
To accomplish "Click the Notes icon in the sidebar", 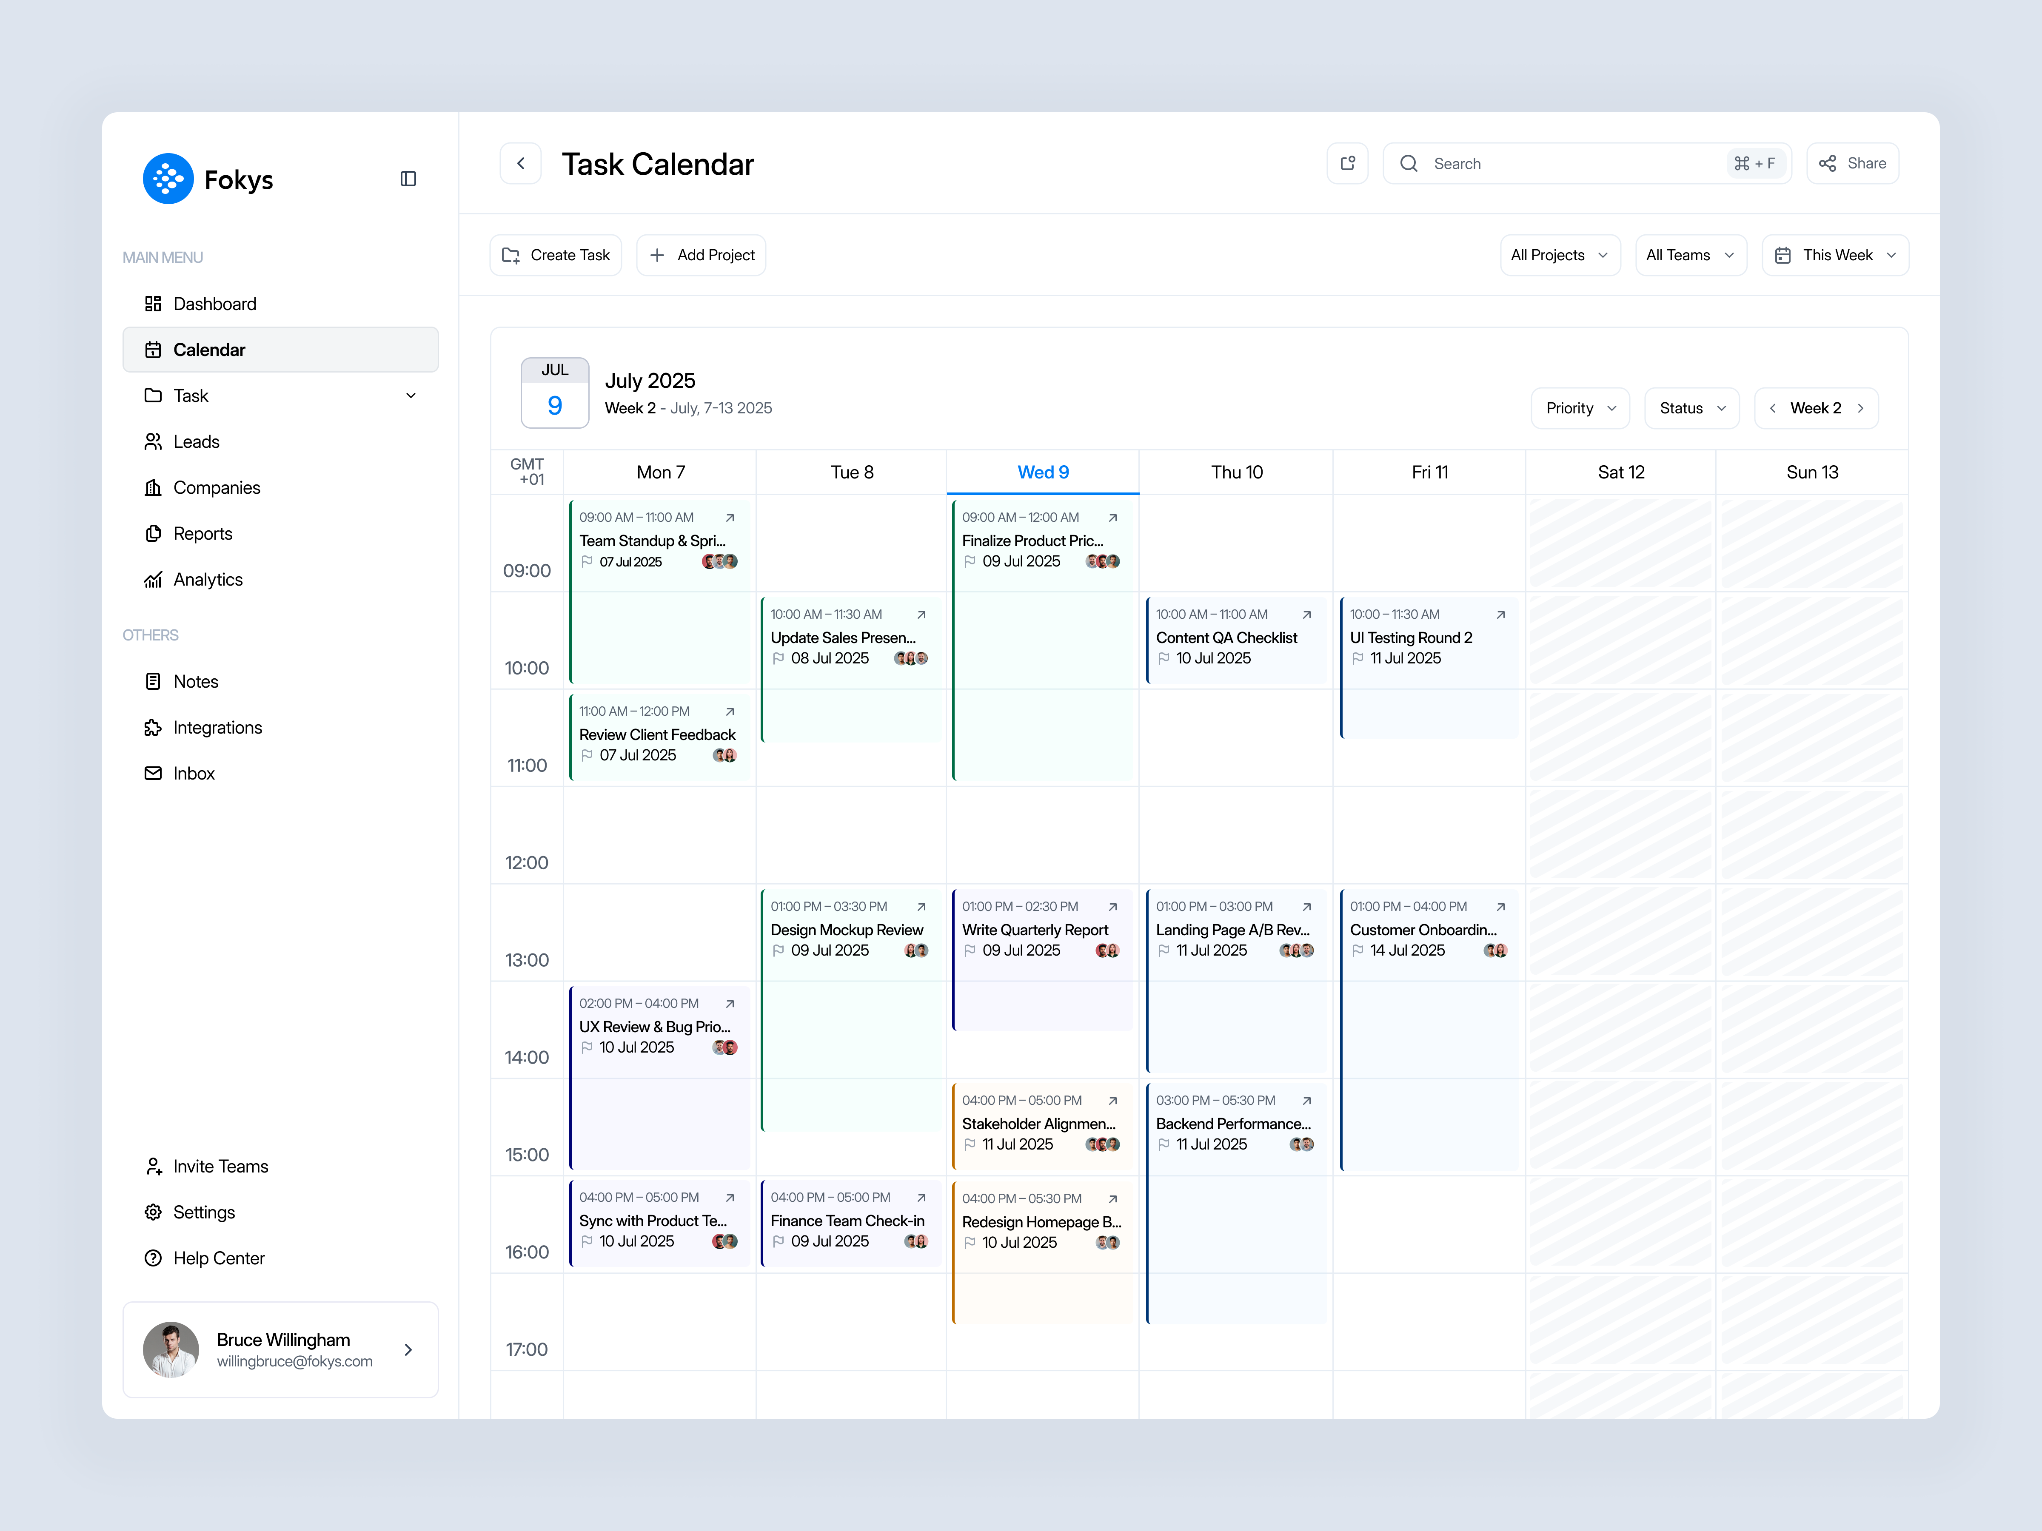I will point(153,681).
